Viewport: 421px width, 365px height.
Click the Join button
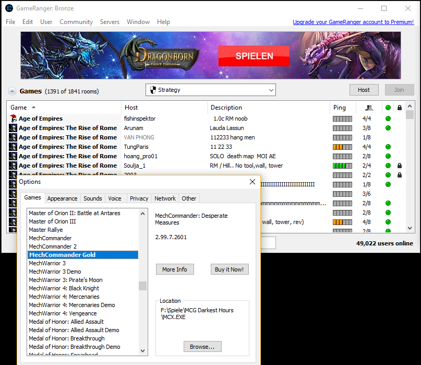coord(399,90)
